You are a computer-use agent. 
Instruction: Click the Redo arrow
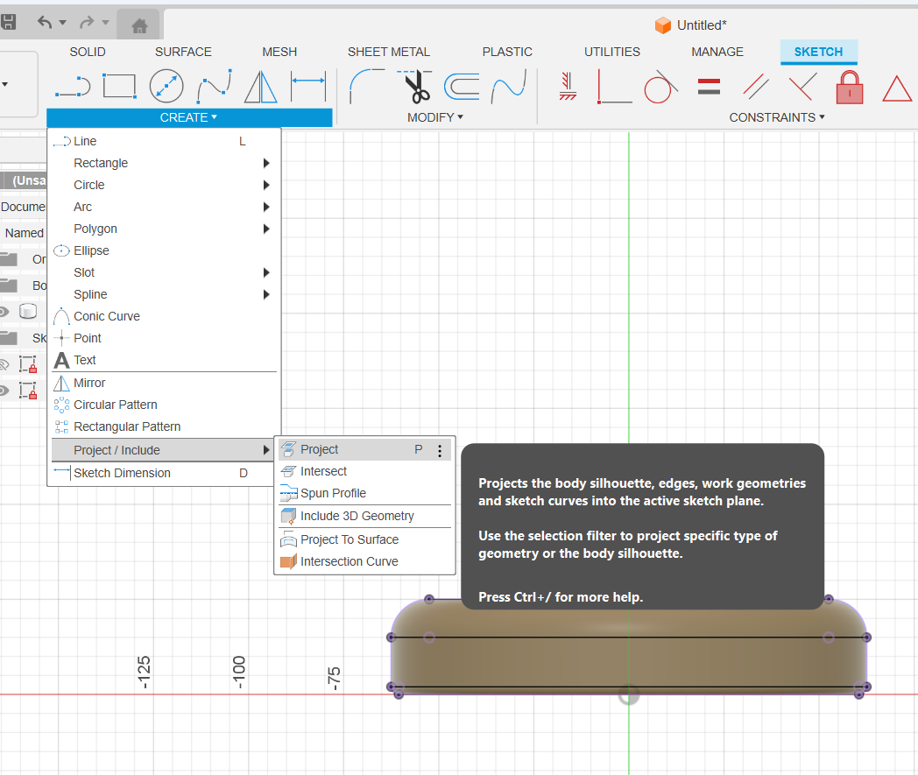point(87,22)
